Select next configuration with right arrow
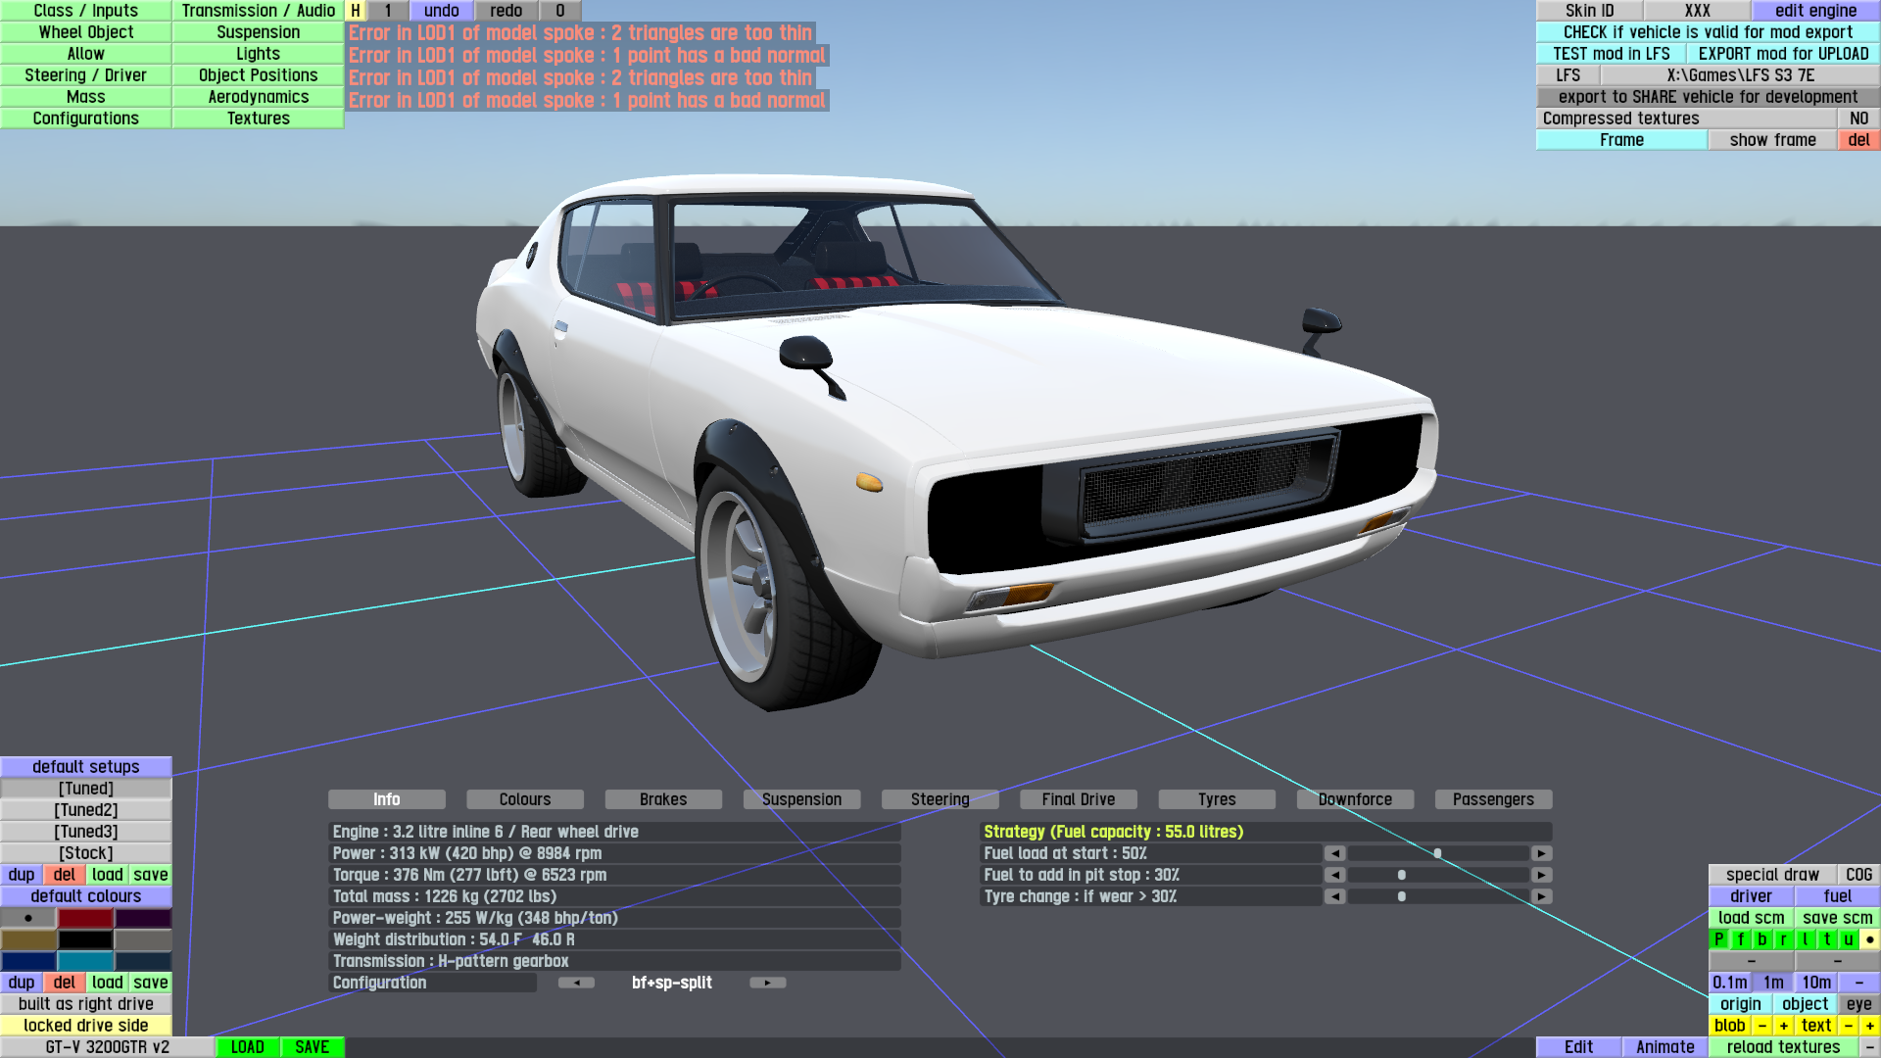Image resolution: width=1881 pixels, height=1058 pixels. point(767,983)
